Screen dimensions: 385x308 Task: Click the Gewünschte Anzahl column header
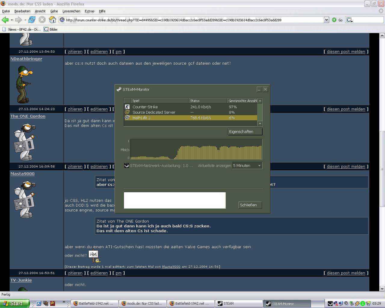click(242, 101)
